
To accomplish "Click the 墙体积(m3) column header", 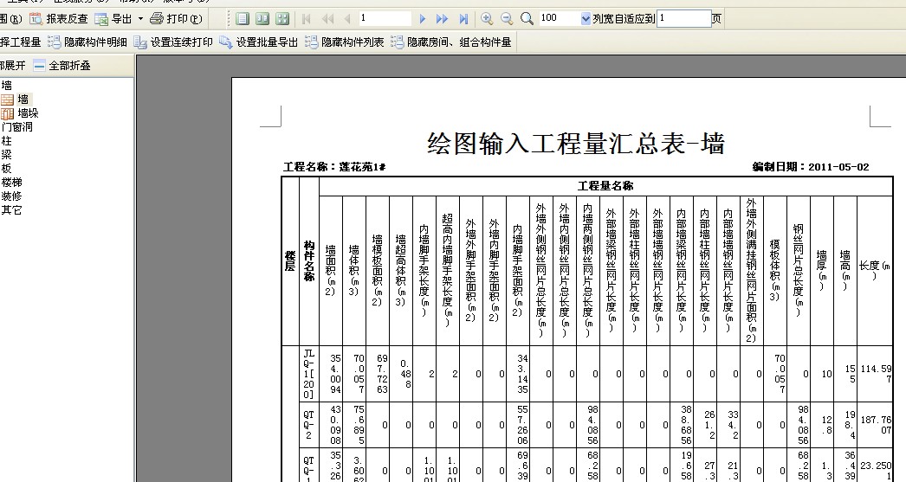I will coord(353,270).
